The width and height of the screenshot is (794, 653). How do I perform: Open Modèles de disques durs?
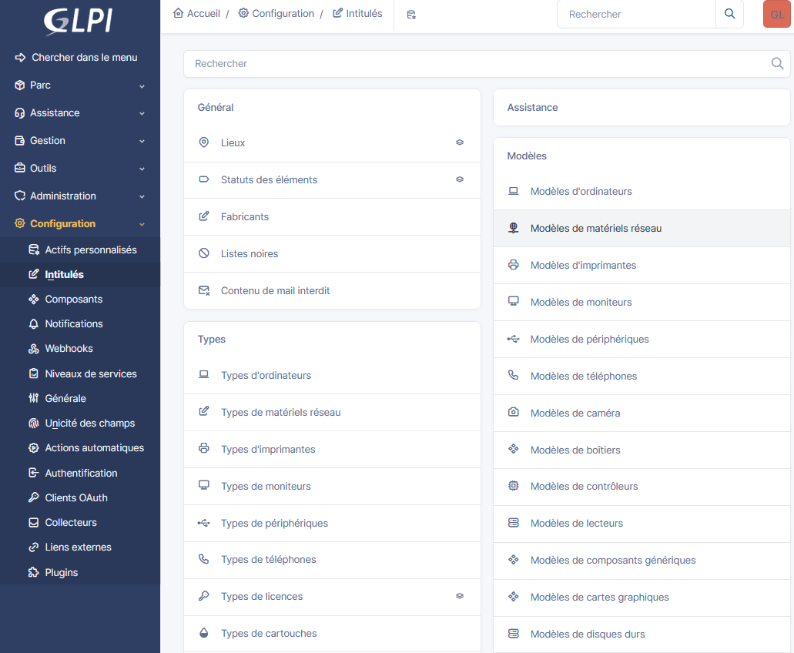pos(642,635)
